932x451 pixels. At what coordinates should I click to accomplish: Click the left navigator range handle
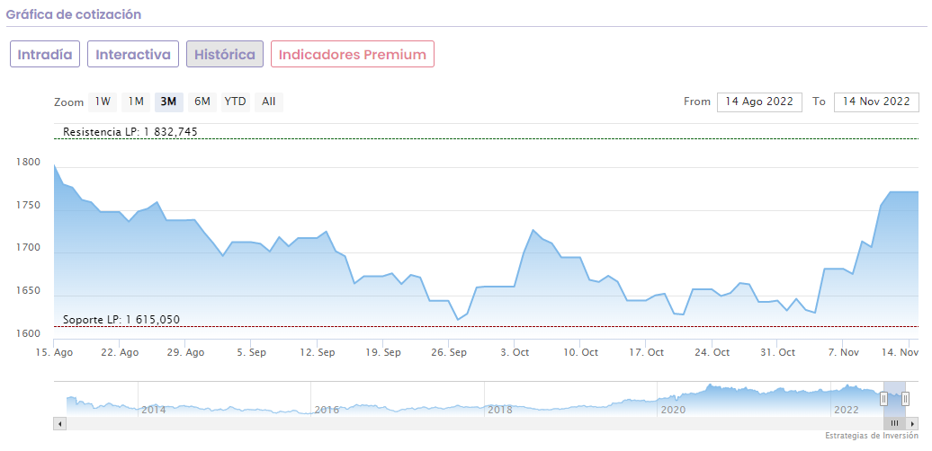coord(883,398)
